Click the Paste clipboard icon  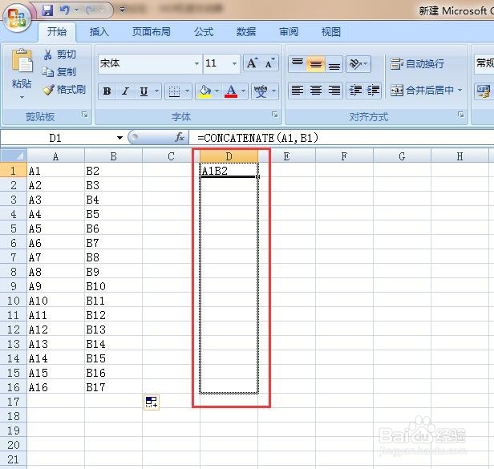[x=22, y=61]
